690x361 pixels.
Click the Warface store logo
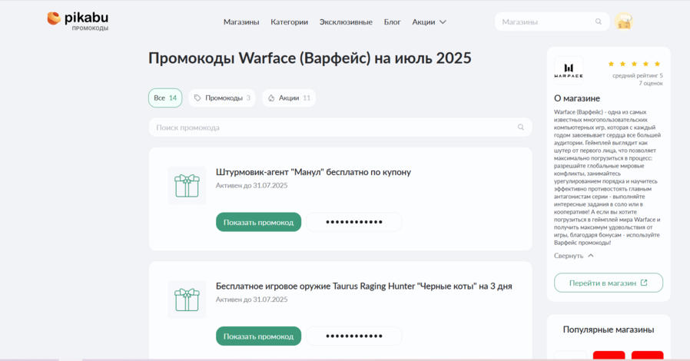(569, 71)
